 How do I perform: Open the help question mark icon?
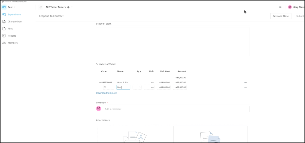tap(280, 7)
